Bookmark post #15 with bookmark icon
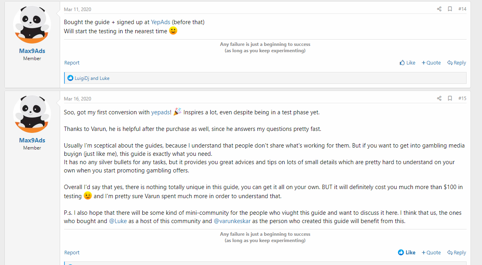The height and width of the screenshot is (265, 482). (x=450, y=98)
